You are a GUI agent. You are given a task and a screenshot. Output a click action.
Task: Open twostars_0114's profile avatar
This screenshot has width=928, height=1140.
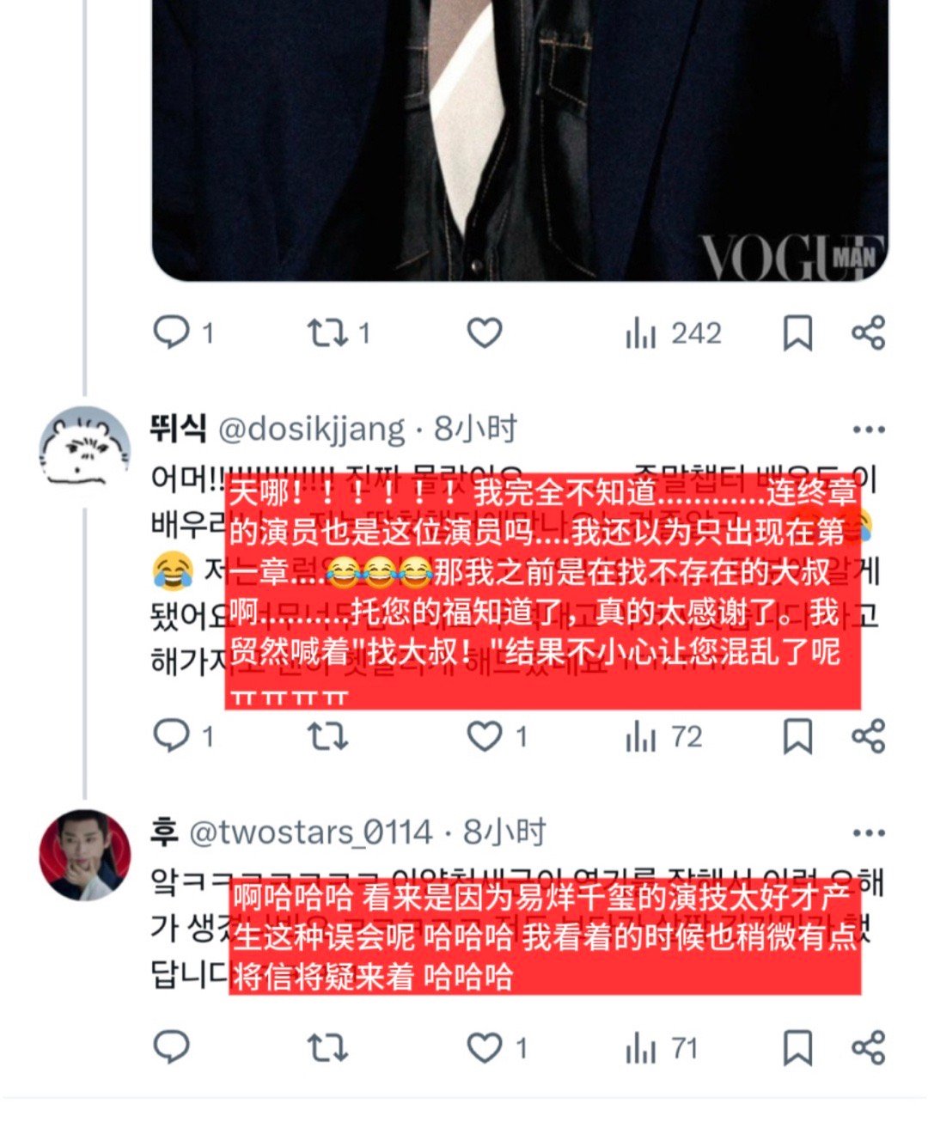coord(85,855)
